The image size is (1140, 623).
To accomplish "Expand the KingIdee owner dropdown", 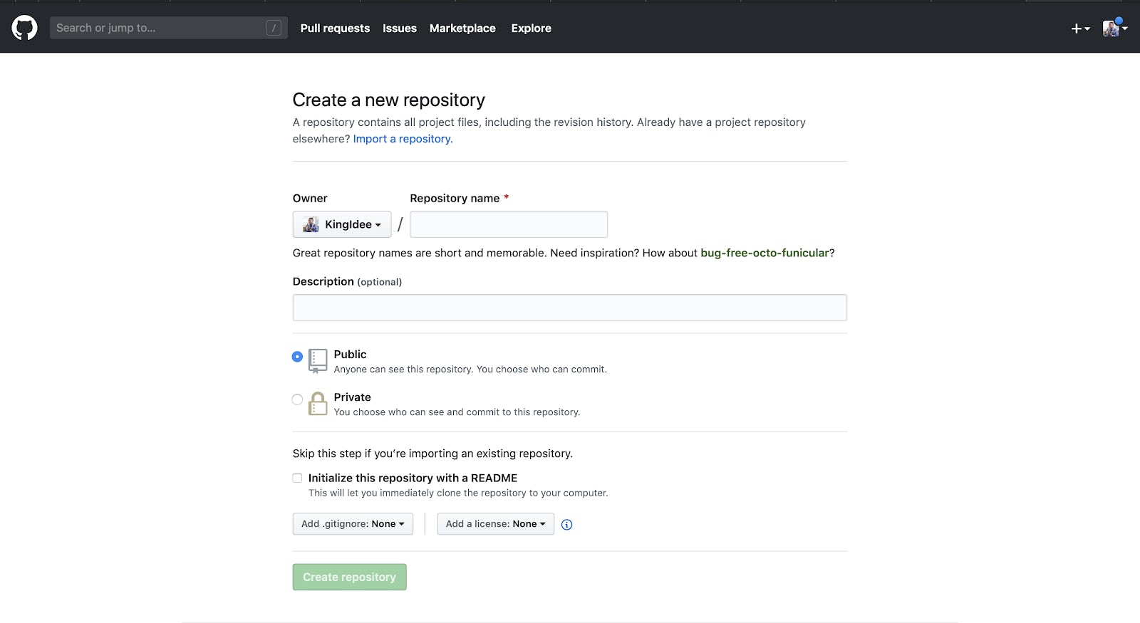I will [342, 224].
